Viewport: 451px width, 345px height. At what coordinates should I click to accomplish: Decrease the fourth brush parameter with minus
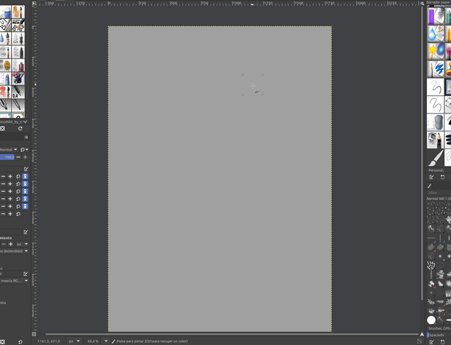3,199
